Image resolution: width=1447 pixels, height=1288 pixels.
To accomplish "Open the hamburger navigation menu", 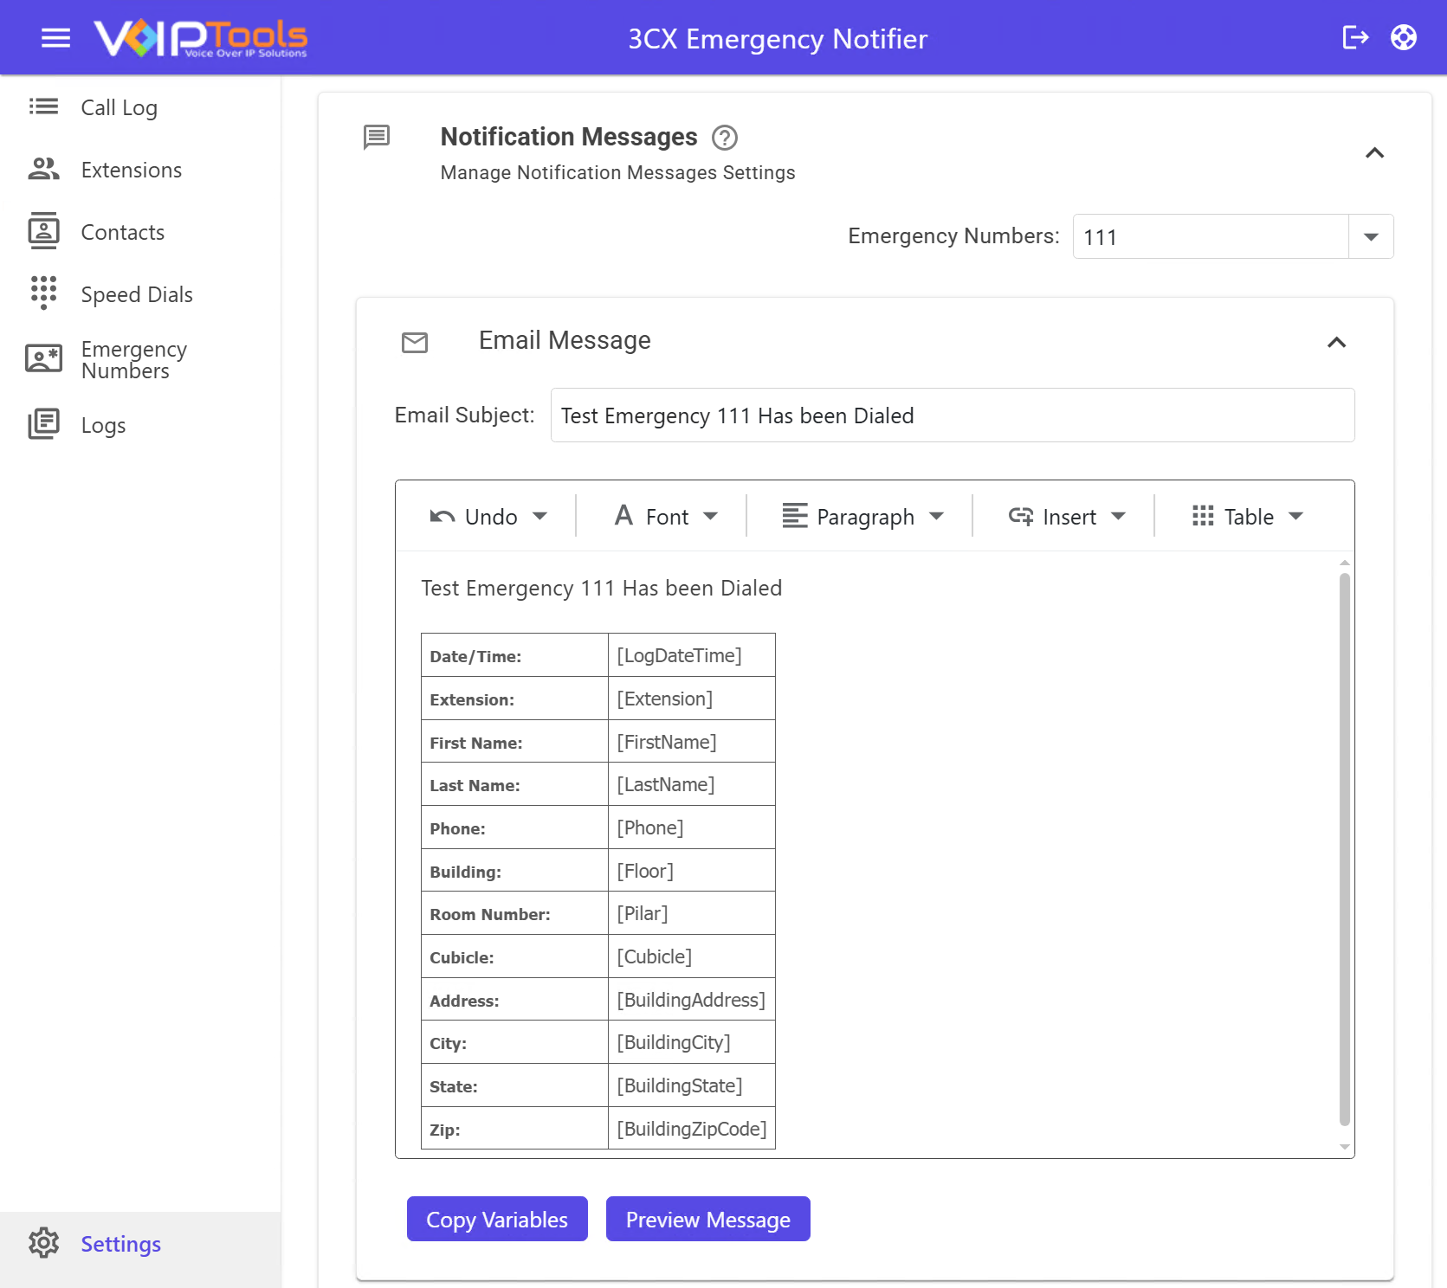I will 55,38.
